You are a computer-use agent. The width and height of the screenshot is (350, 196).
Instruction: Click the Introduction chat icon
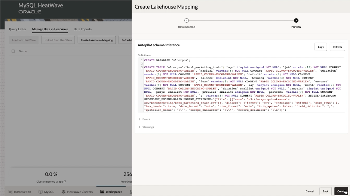pyautogui.click(x=10, y=192)
